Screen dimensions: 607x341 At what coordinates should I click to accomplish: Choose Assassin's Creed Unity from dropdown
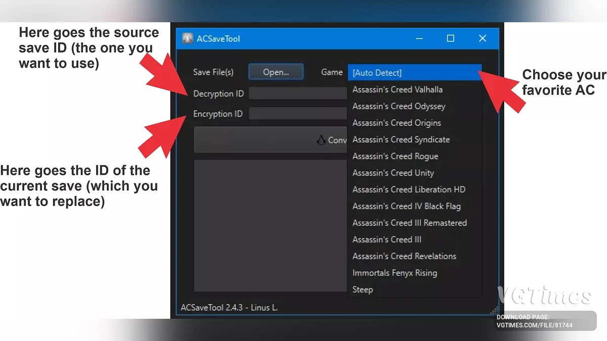[393, 173]
